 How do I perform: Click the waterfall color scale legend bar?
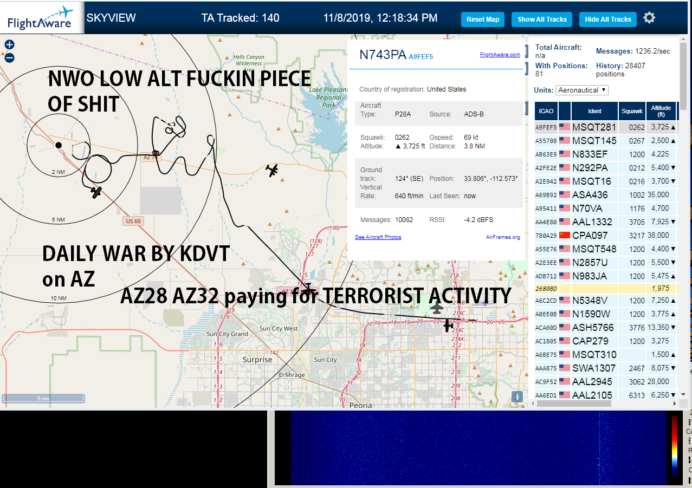pyautogui.click(x=674, y=447)
